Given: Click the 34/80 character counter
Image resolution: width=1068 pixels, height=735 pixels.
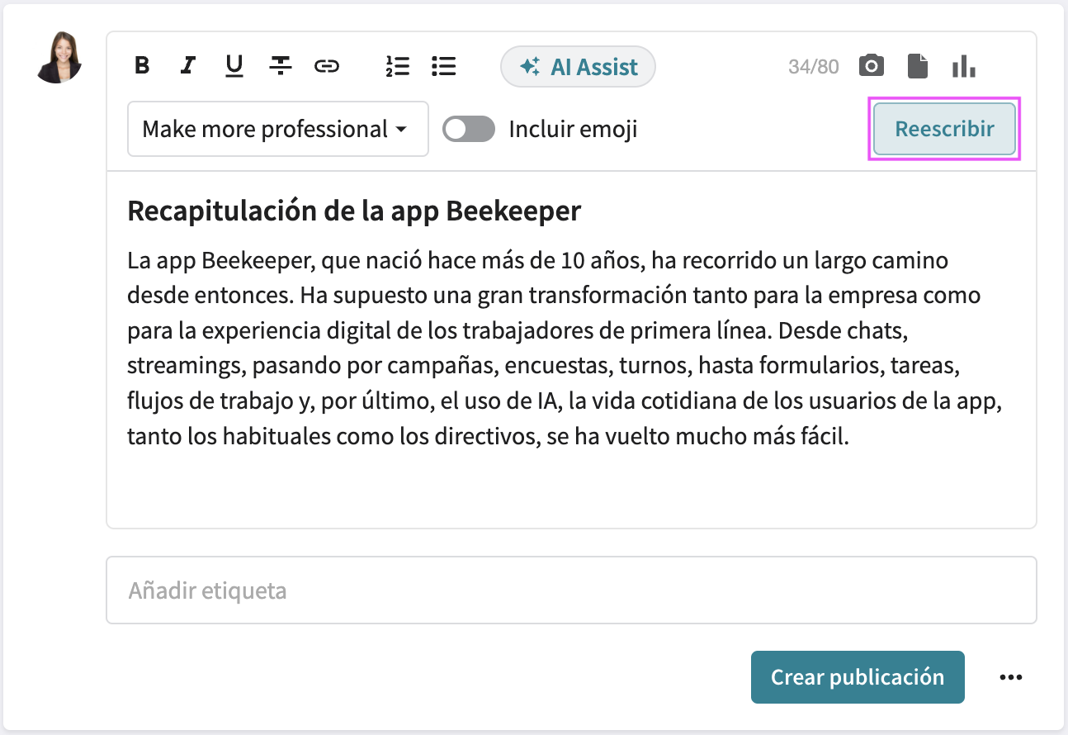Looking at the screenshot, I should 813,67.
